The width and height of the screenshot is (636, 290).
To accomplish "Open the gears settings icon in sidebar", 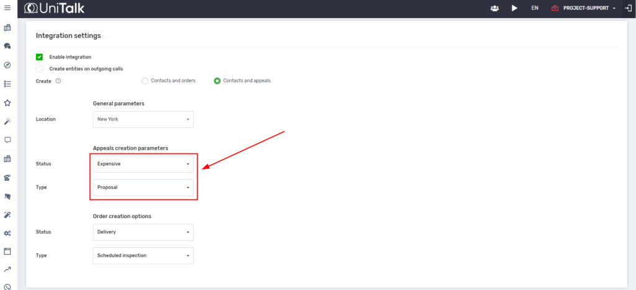I will pos(7,233).
